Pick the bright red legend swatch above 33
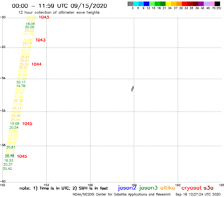The width and height of the screenshot is (224, 197). pyautogui.click(x=185, y=4)
